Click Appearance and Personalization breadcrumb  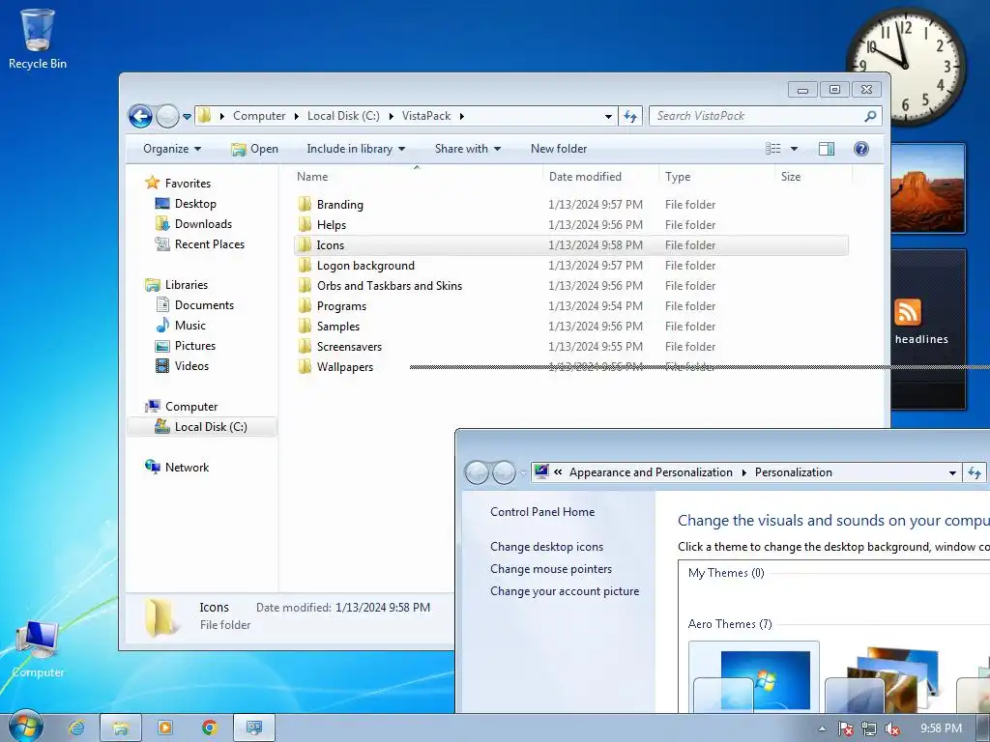tap(651, 472)
